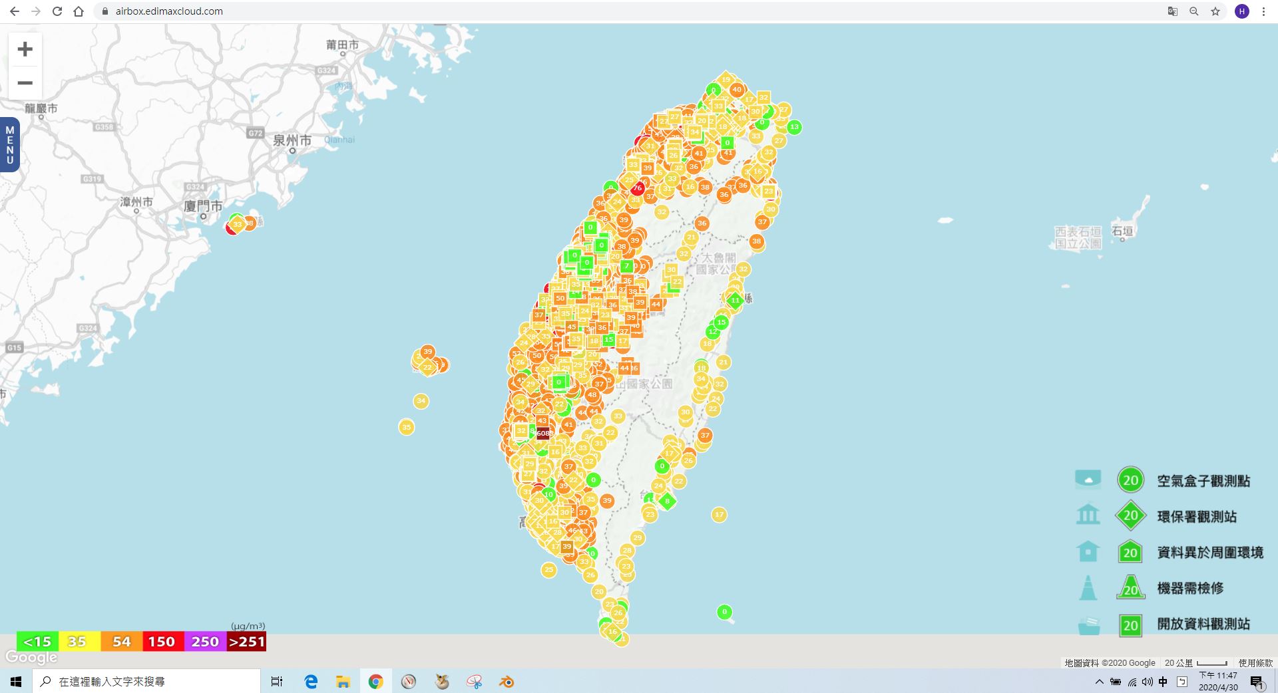Open the Google logo link on map
The width and height of the screenshot is (1278, 693).
click(x=31, y=658)
